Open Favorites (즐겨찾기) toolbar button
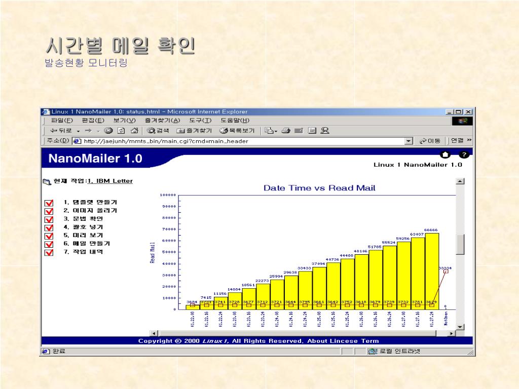The image size is (519, 389). 194,131
